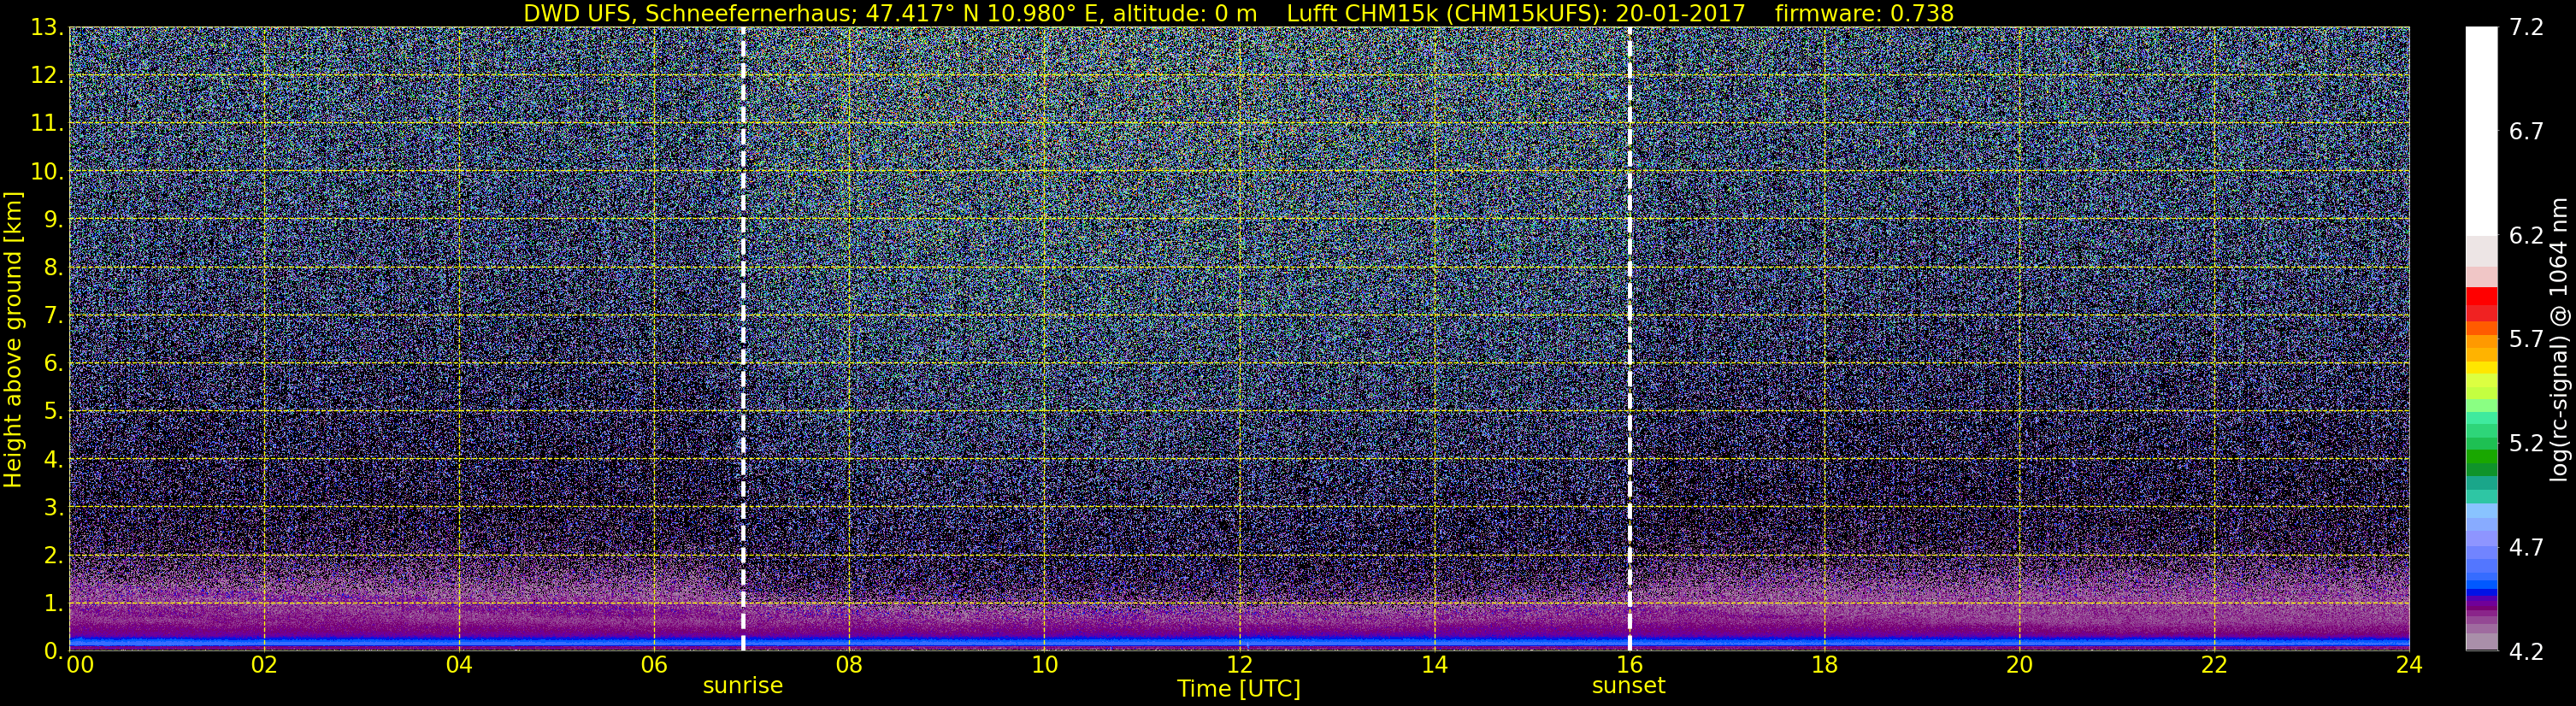Click the 6.7 colorbar tick label
Viewport: 2576px width, 706px height.
coord(2526,132)
